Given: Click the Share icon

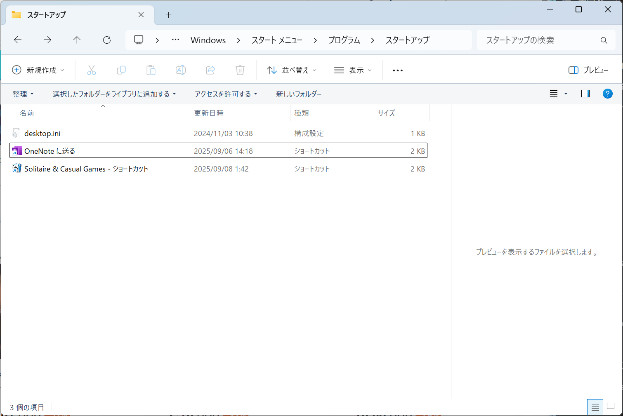Looking at the screenshot, I should click(210, 70).
